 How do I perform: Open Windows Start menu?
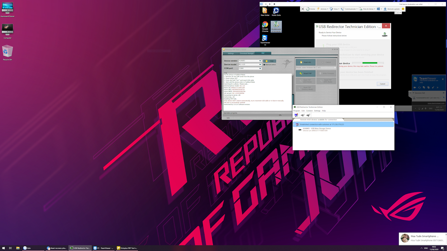click(4, 248)
